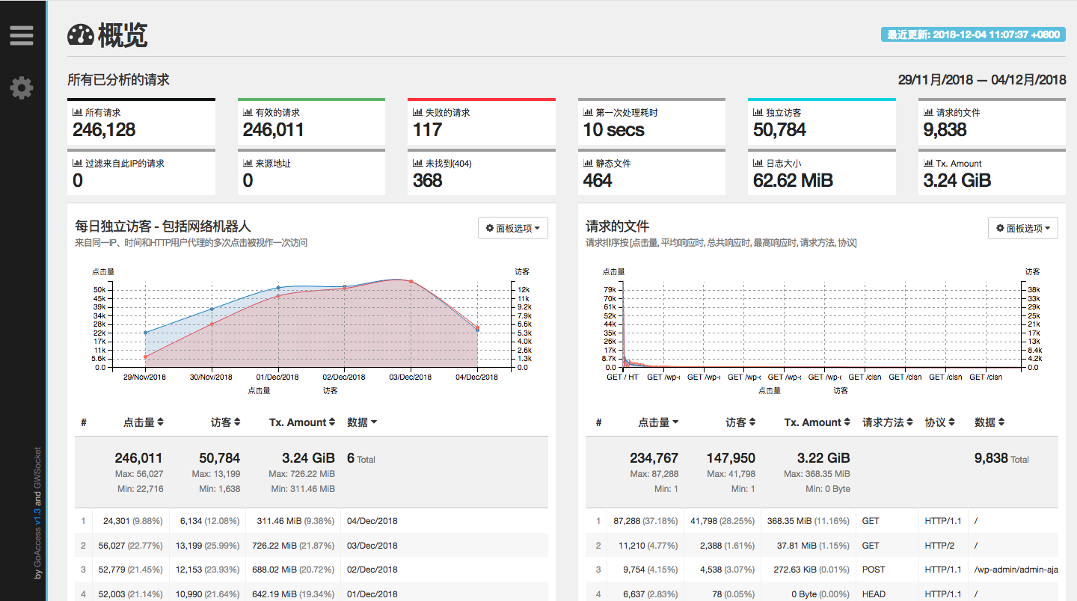
Task: Open the settings gear in the sidebar
Action: (21, 88)
